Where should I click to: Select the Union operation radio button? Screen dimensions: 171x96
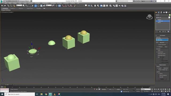click(157, 50)
